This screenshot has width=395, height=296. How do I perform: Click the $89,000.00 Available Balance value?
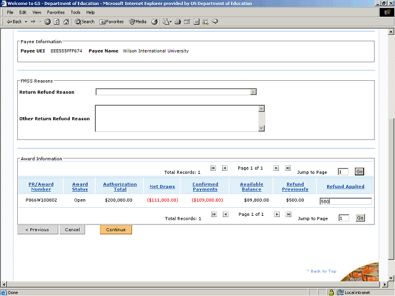click(x=256, y=200)
